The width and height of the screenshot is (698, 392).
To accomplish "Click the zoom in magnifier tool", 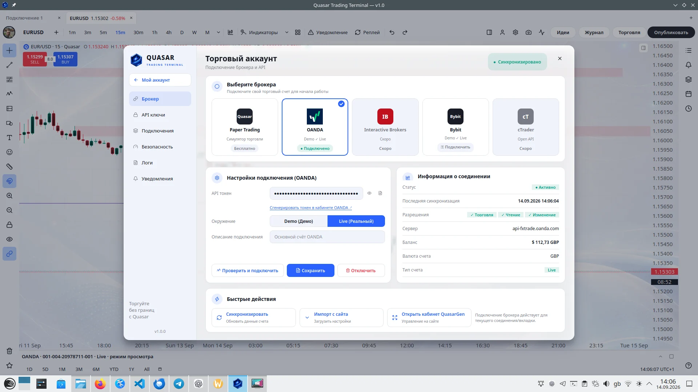I will 9,196.
